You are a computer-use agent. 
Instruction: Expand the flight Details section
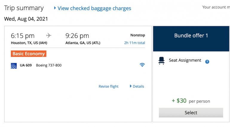click(137, 86)
